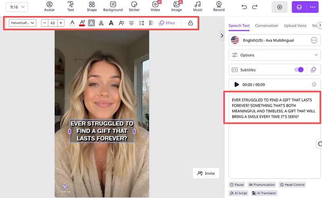This screenshot has height=198, width=322.
Task: Open the text color picker
Action: (x=72, y=23)
